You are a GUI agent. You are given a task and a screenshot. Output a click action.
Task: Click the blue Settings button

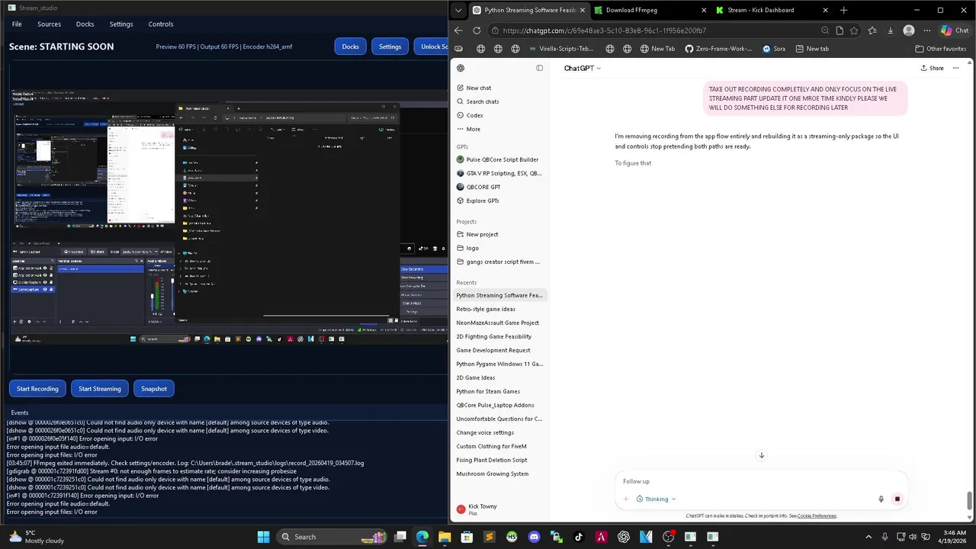point(390,47)
